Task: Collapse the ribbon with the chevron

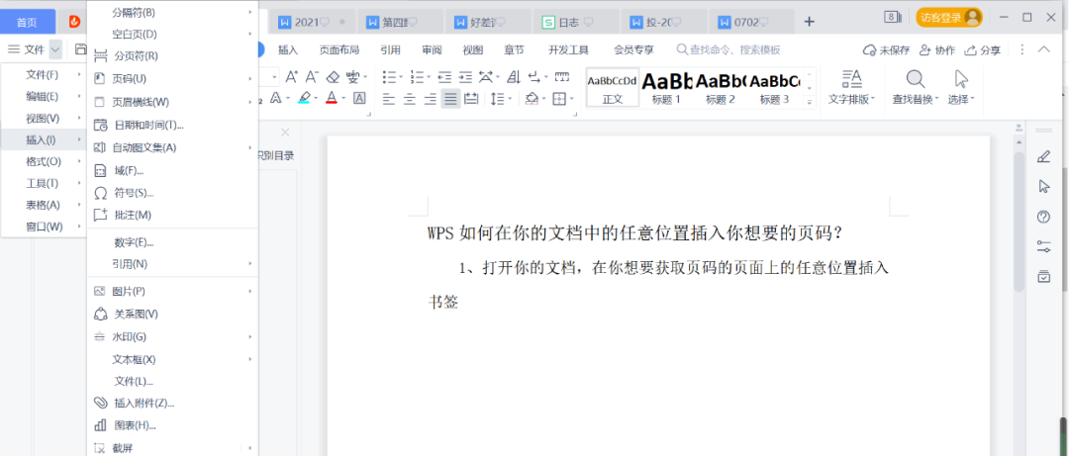Action: point(1044,49)
